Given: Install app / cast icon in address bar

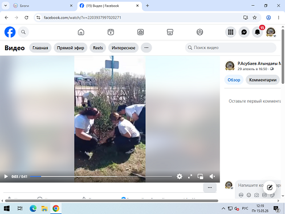Looking at the screenshot, I should coord(246,18).
